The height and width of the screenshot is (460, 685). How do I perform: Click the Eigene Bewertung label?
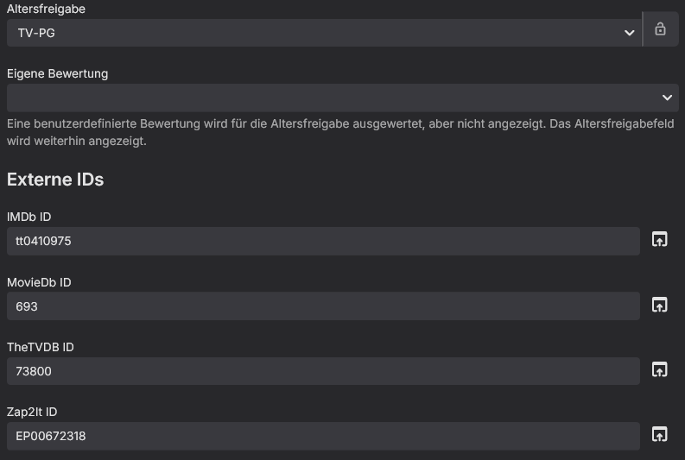click(57, 73)
